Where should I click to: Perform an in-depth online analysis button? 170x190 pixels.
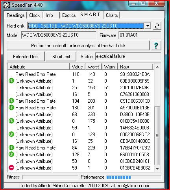[x=78, y=46]
